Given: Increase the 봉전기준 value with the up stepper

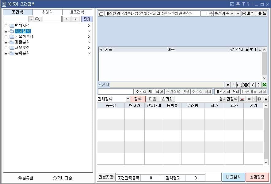Looking at the screenshot, I should pyautogui.click(x=211, y=12).
